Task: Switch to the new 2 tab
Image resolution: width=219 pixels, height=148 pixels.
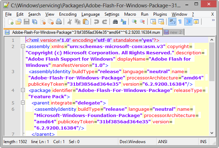Action: [x=173, y=32]
